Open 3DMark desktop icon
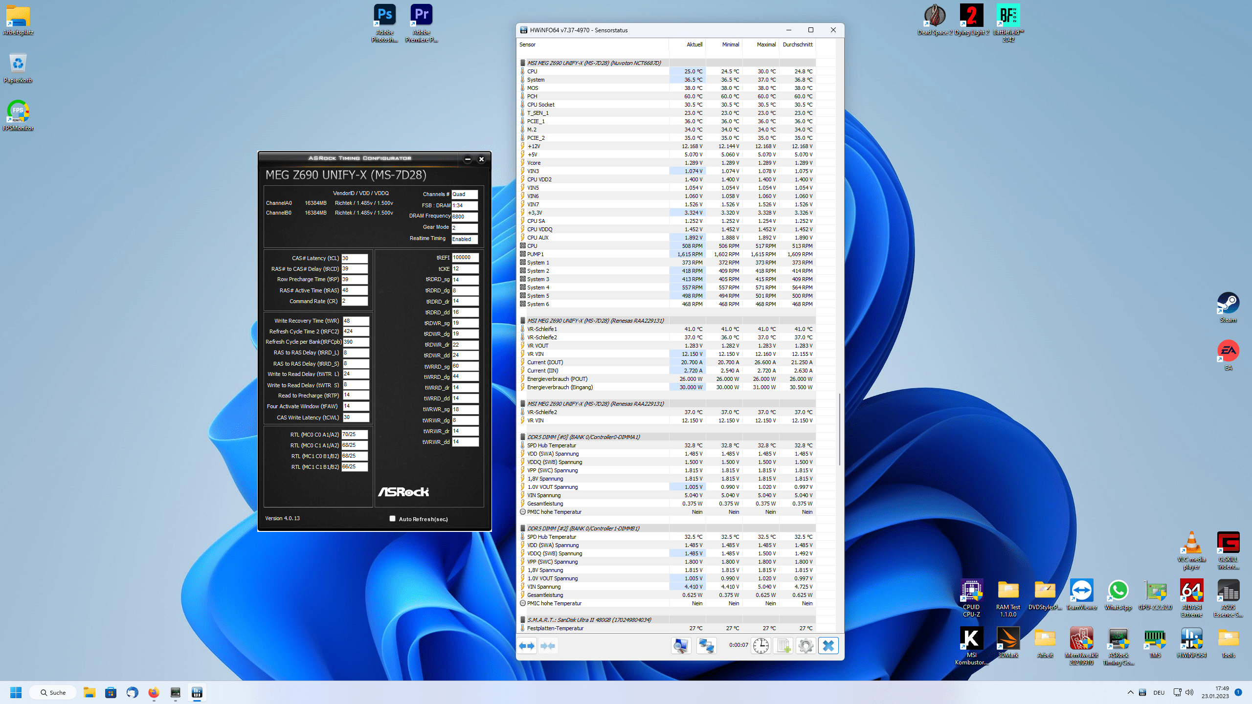 point(1008,642)
